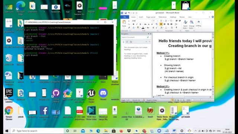The height and width of the screenshot is (134, 238).
Task: Center text in Word paragraph group
Action: coord(164,24)
